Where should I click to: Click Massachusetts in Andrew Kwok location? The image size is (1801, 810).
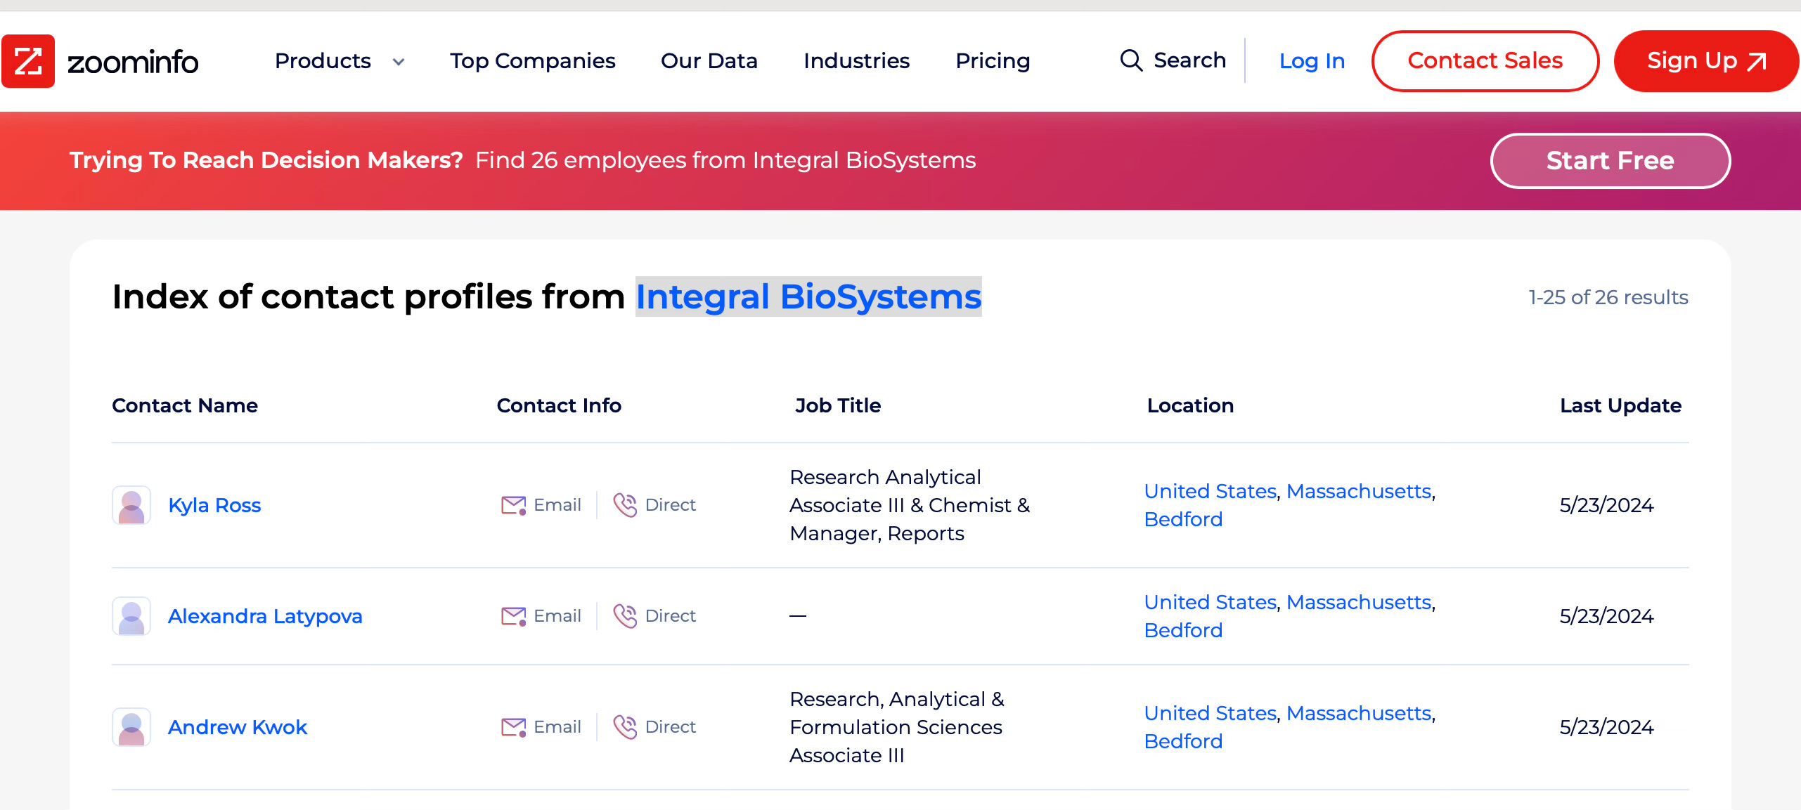point(1359,713)
